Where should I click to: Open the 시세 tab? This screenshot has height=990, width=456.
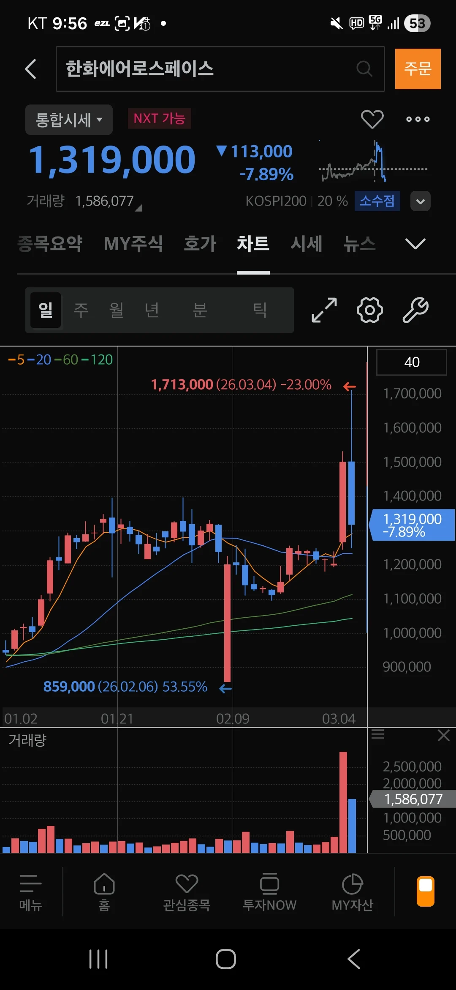coord(307,244)
